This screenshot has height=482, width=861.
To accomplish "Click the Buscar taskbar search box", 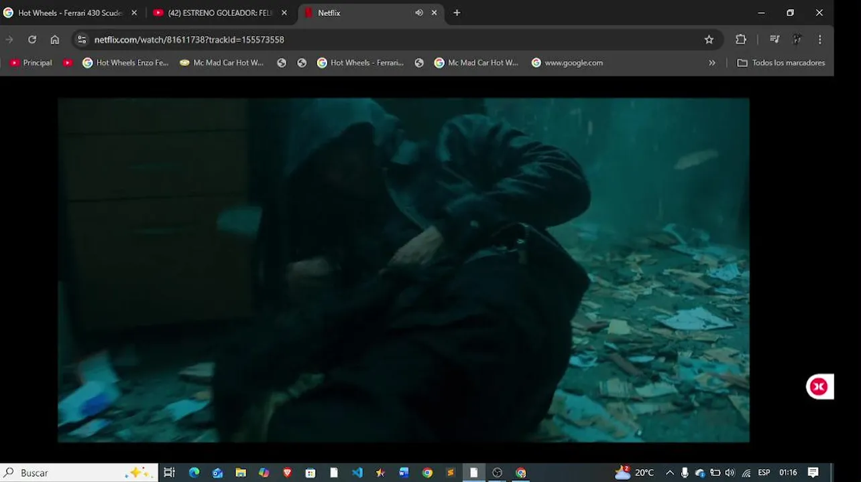I will pyautogui.click(x=79, y=473).
